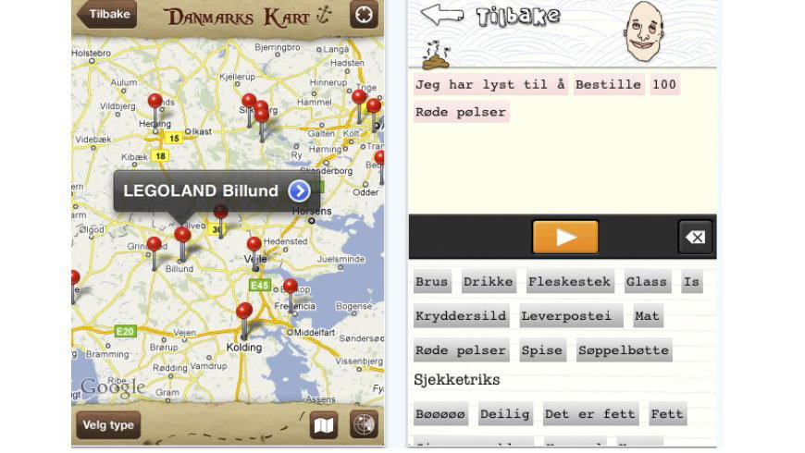805x453 pixels.
Task: Tap the Tilbake title text on right screen
Action: point(517,17)
